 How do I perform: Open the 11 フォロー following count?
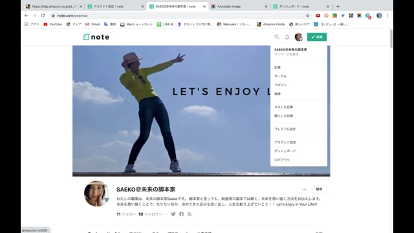click(x=126, y=214)
